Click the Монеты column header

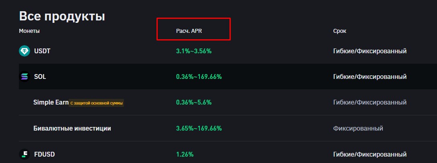tap(29, 31)
